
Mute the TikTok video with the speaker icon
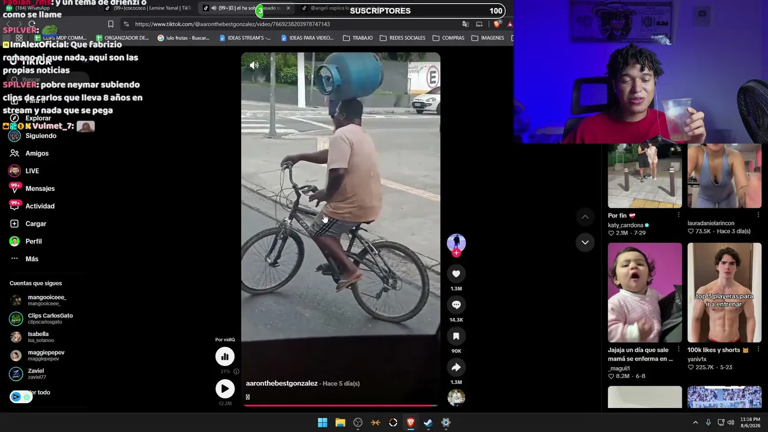[254, 65]
